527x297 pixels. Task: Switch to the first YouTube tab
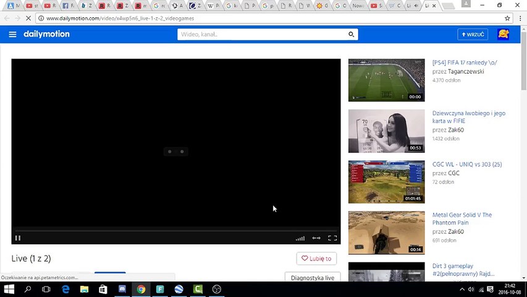coord(32,6)
